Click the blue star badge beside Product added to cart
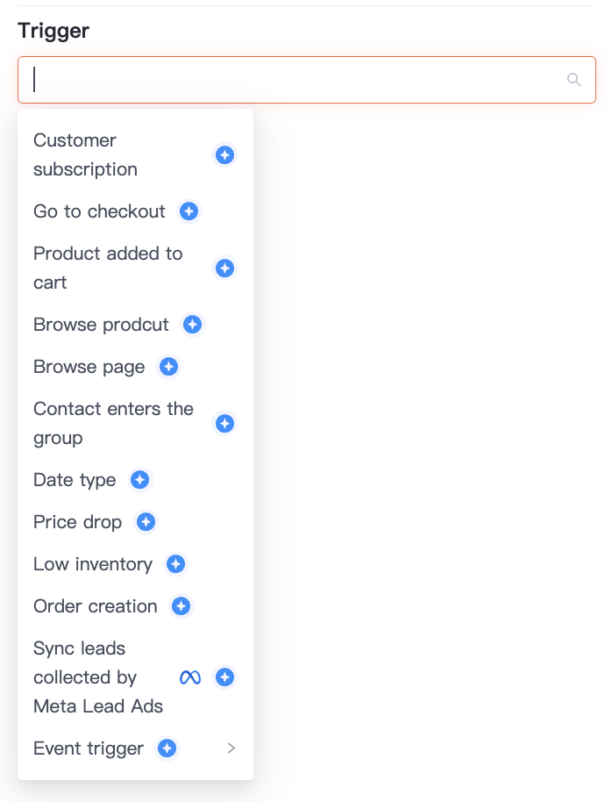 pos(224,268)
